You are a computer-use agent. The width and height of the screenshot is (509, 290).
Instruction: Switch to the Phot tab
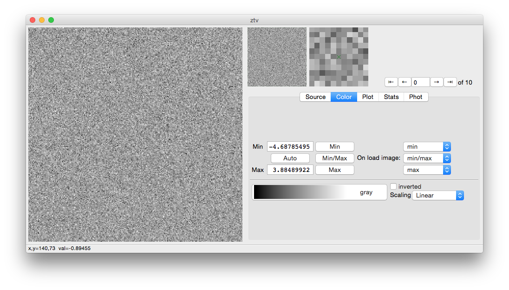(x=416, y=97)
